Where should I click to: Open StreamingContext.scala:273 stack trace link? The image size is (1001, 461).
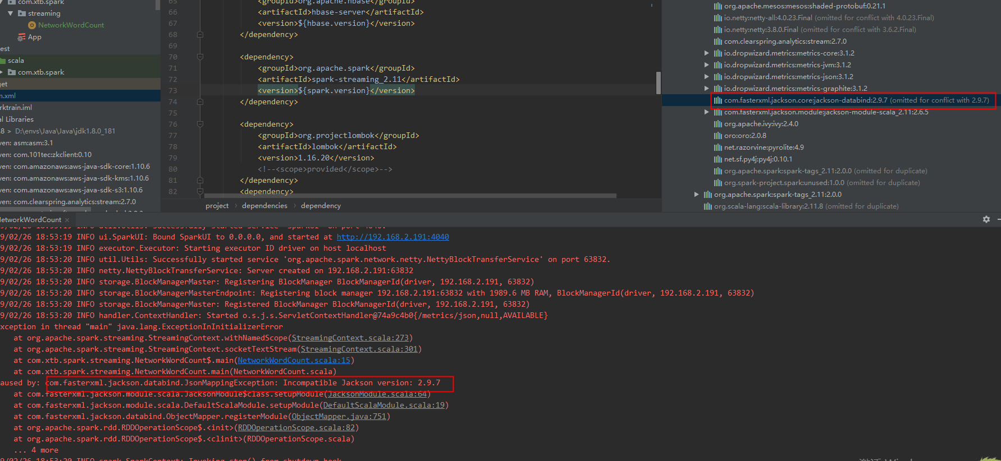[350, 338]
